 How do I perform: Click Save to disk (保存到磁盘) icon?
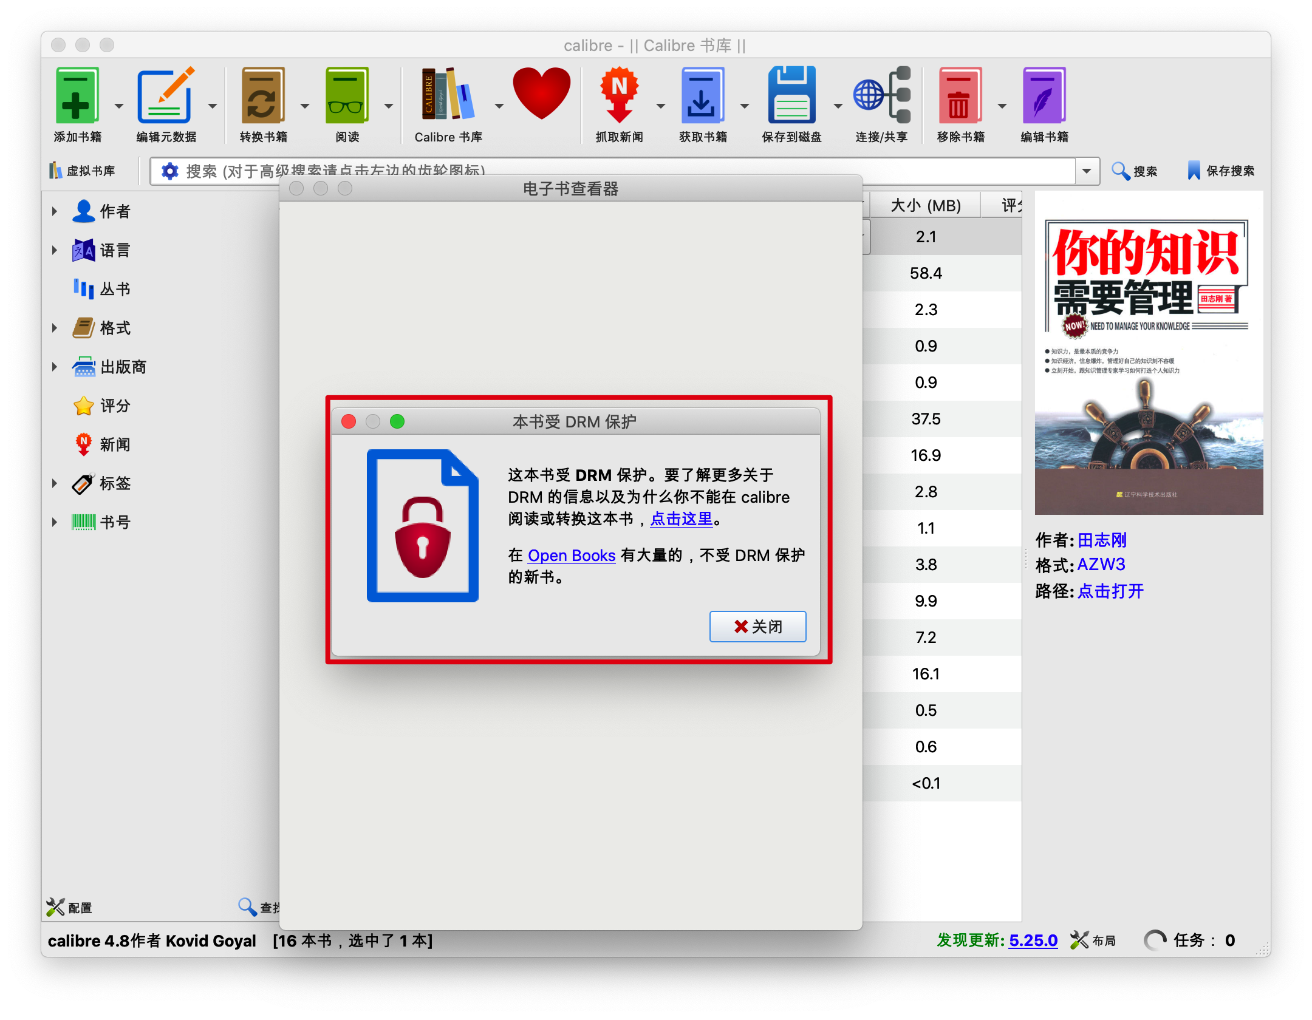[x=791, y=96]
